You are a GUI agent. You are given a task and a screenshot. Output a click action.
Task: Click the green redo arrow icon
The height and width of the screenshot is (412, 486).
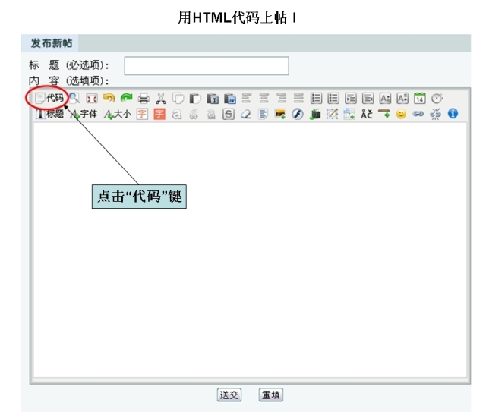click(125, 98)
